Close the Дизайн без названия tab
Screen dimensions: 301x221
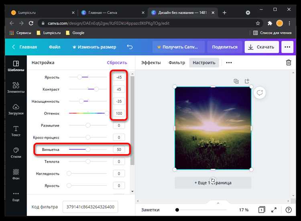point(213,13)
